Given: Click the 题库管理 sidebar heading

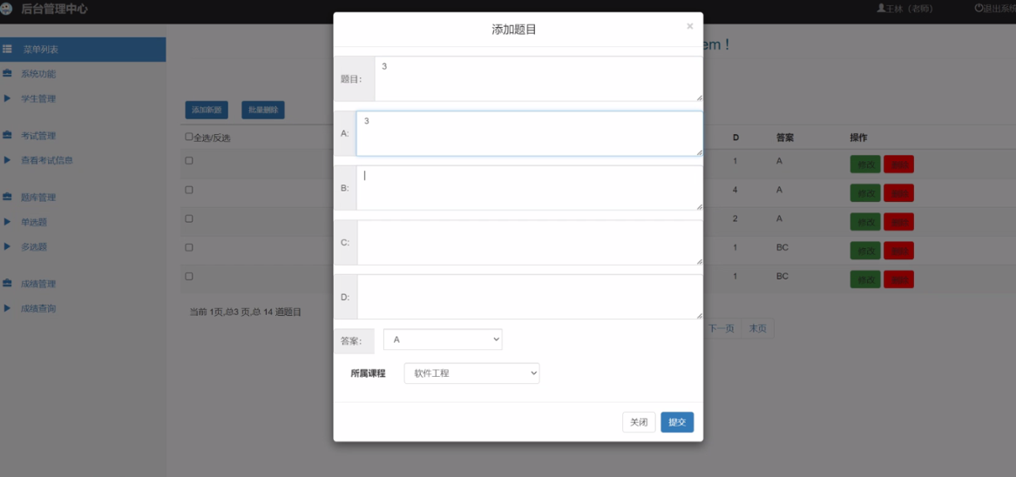Looking at the screenshot, I should coord(38,198).
